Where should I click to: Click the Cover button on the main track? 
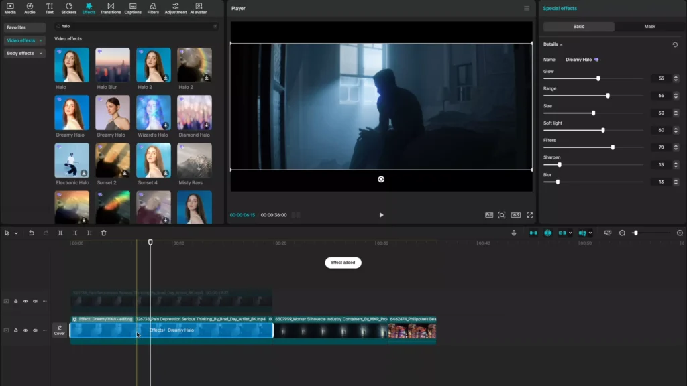pos(60,330)
